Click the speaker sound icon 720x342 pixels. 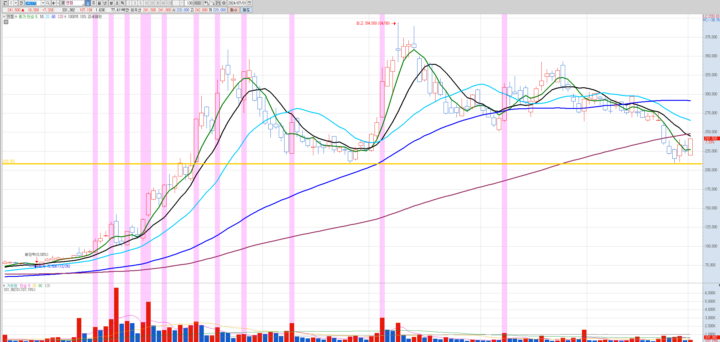pyautogui.click(x=54, y=3)
